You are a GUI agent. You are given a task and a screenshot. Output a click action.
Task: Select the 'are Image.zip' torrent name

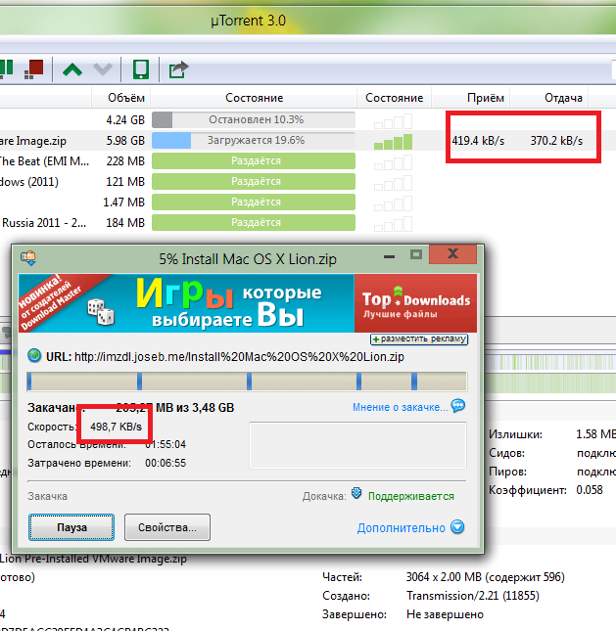pos(33,141)
